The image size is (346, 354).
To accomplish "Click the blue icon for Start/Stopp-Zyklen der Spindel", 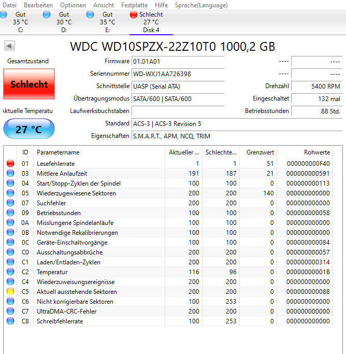I will [x=10, y=183].
